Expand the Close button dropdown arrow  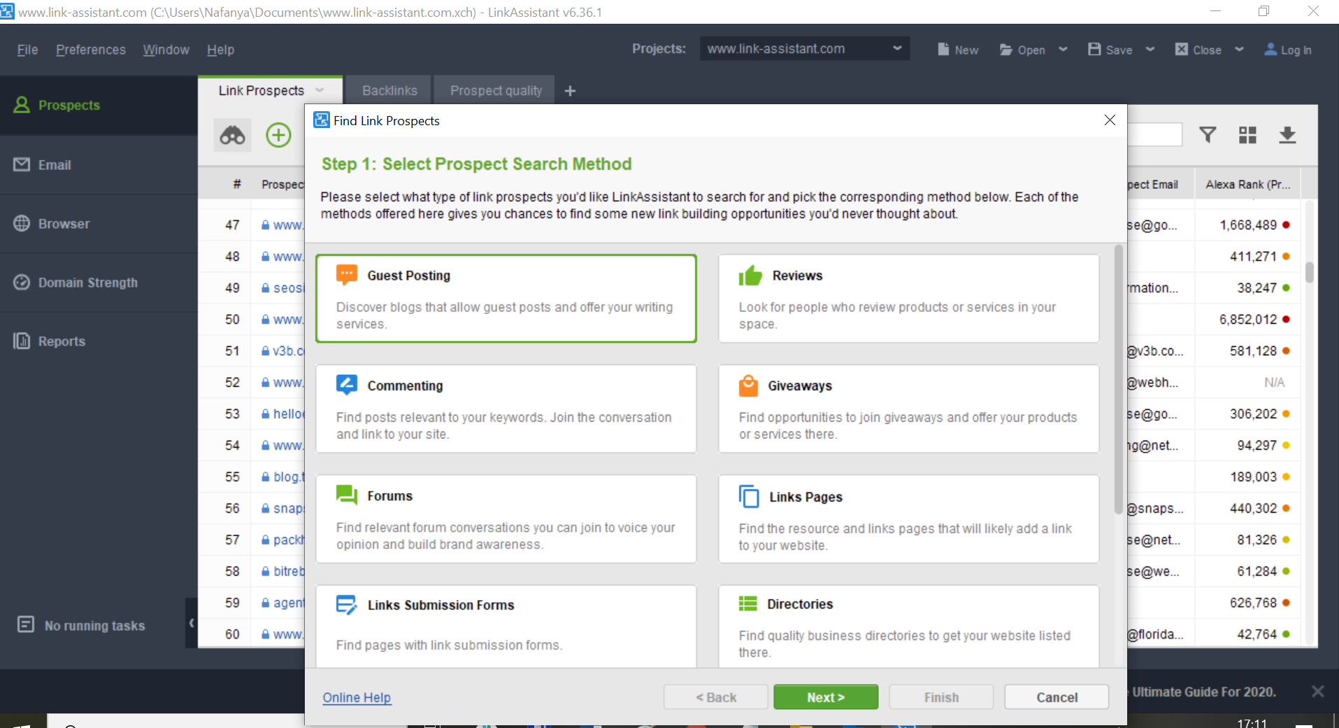click(1239, 50)
